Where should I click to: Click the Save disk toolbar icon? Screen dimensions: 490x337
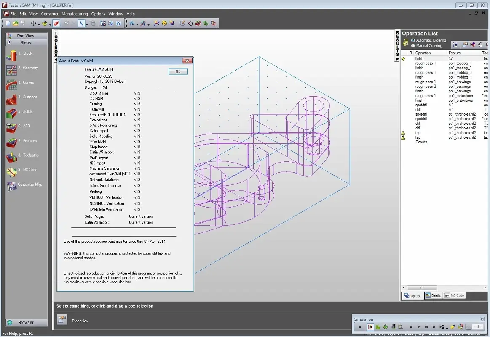(22, 24)
